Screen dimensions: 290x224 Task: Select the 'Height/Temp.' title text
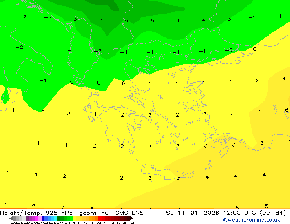[x=21, y=213]
